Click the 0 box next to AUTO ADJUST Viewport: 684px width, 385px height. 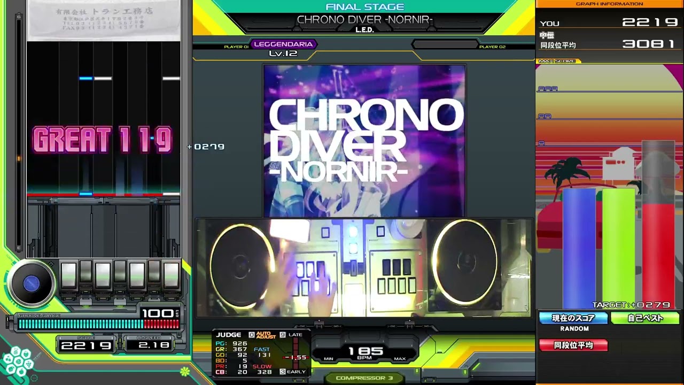click(252, 335)
